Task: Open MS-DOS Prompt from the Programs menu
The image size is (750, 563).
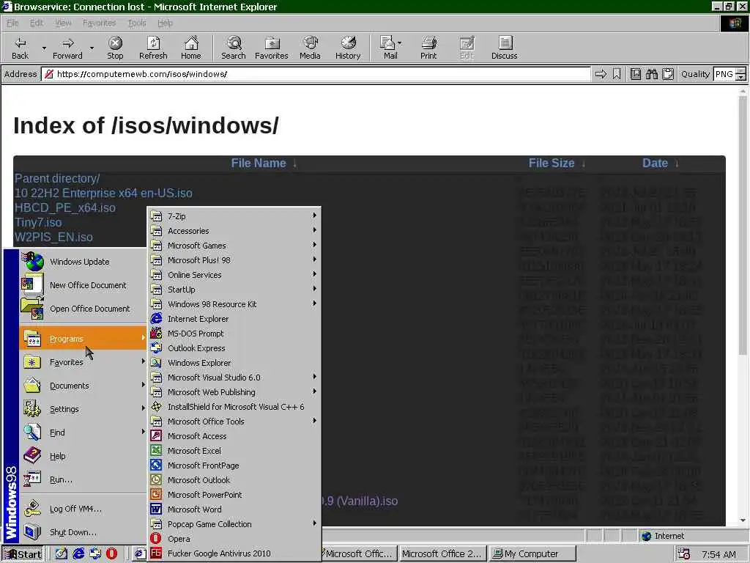Action: coord(234,334)
